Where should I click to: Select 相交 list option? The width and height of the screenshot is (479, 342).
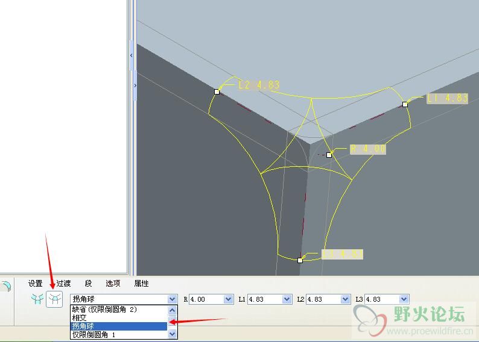click(x=119, y=318)
